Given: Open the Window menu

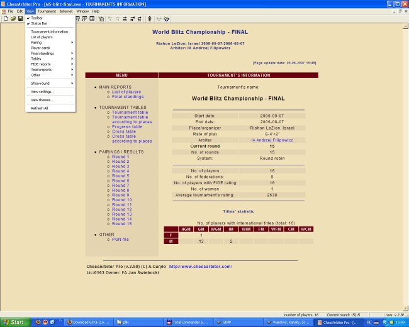Looking at the screenshot, I should pos(82,11).
